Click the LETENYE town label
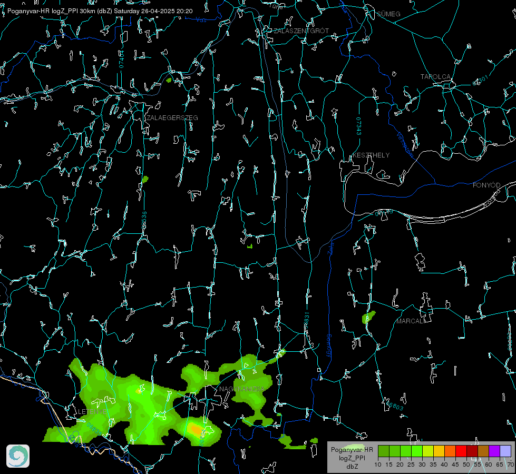Viewport: 516px width, 474px height. tap(92, 412)
